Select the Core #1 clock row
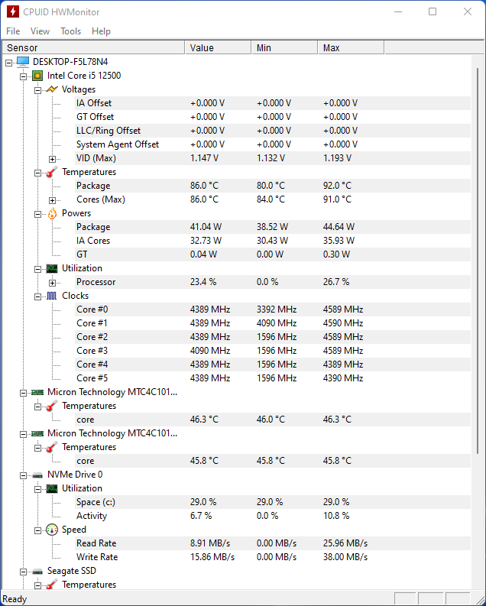This screenshot has width=486, height=606. pos(273,323)
